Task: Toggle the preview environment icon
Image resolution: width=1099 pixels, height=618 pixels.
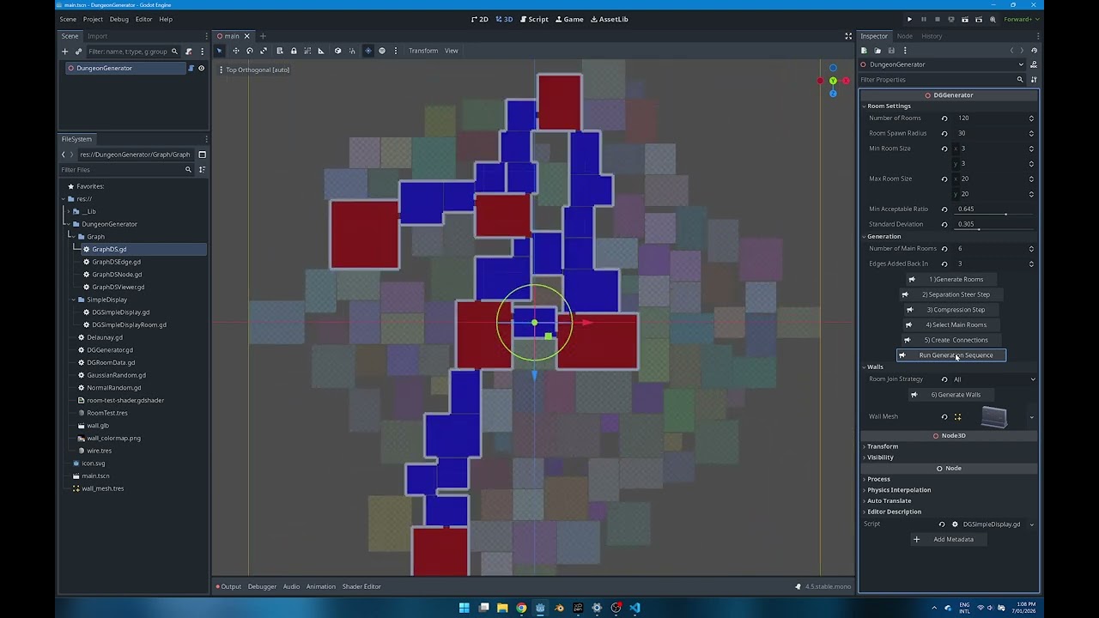Action: 382,51
